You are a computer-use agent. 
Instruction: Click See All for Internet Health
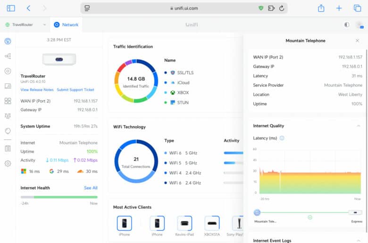point(91,188)
